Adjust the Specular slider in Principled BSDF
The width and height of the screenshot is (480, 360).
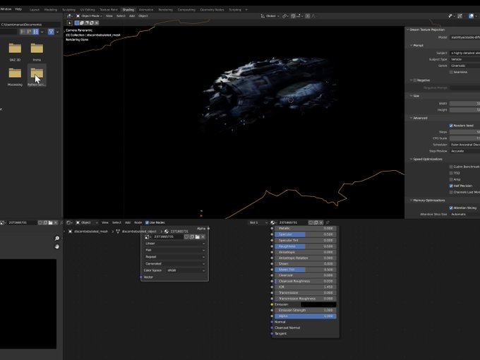305,234
